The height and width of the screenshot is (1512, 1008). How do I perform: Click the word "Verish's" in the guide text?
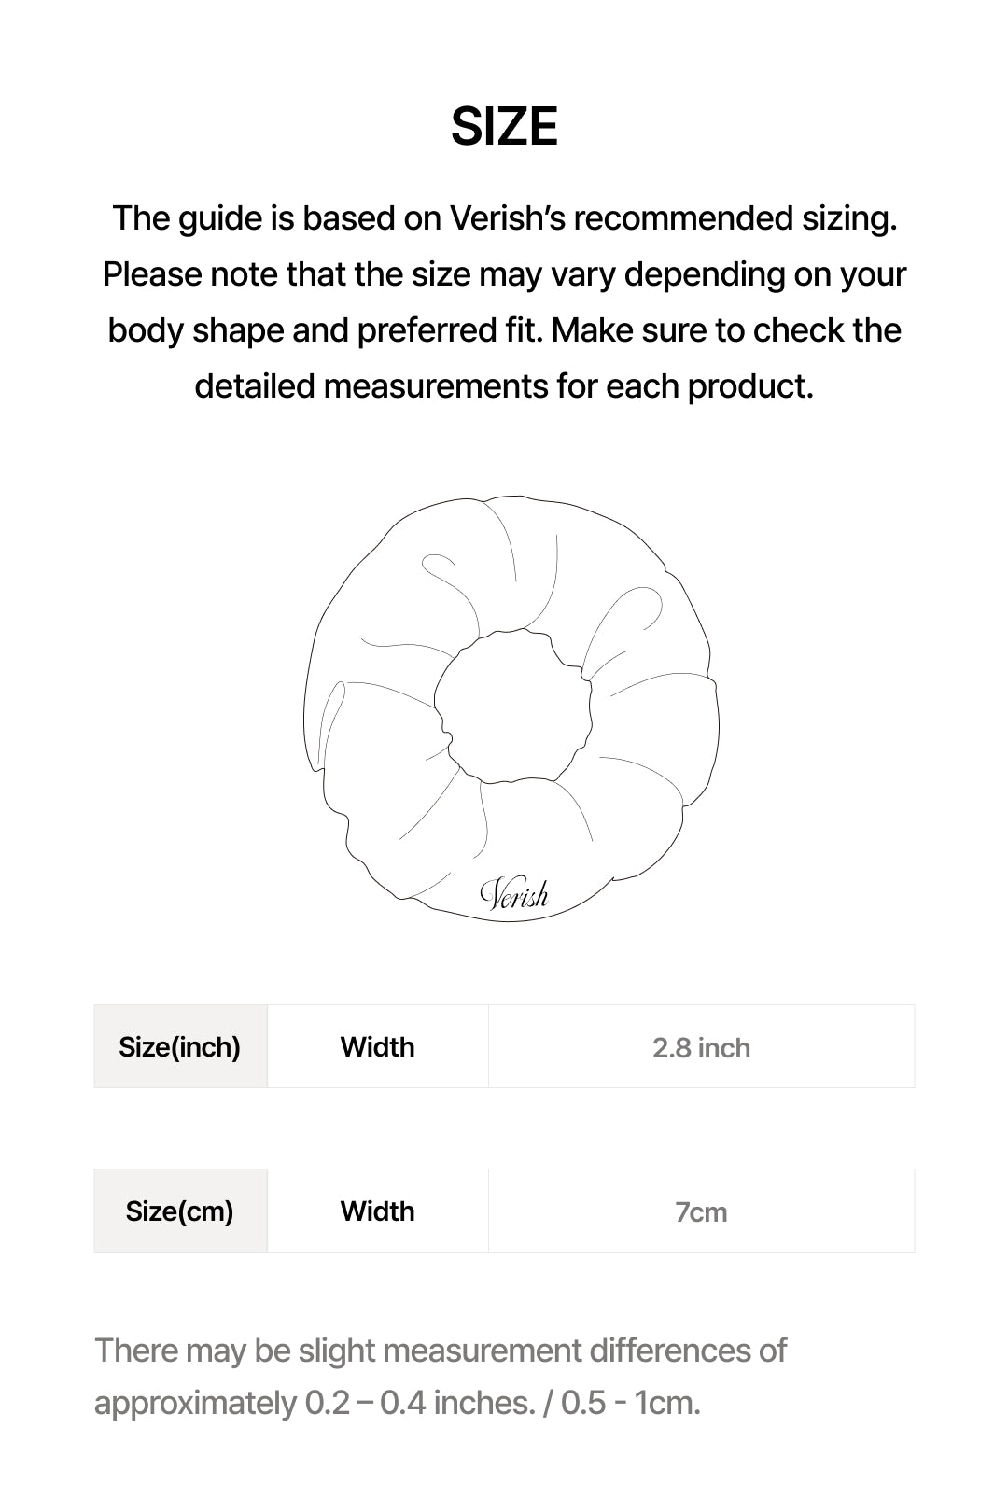[x=508, y=218]
